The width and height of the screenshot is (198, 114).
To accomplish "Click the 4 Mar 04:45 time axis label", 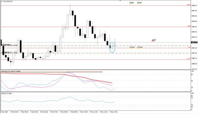I will (x=24, y=112).
